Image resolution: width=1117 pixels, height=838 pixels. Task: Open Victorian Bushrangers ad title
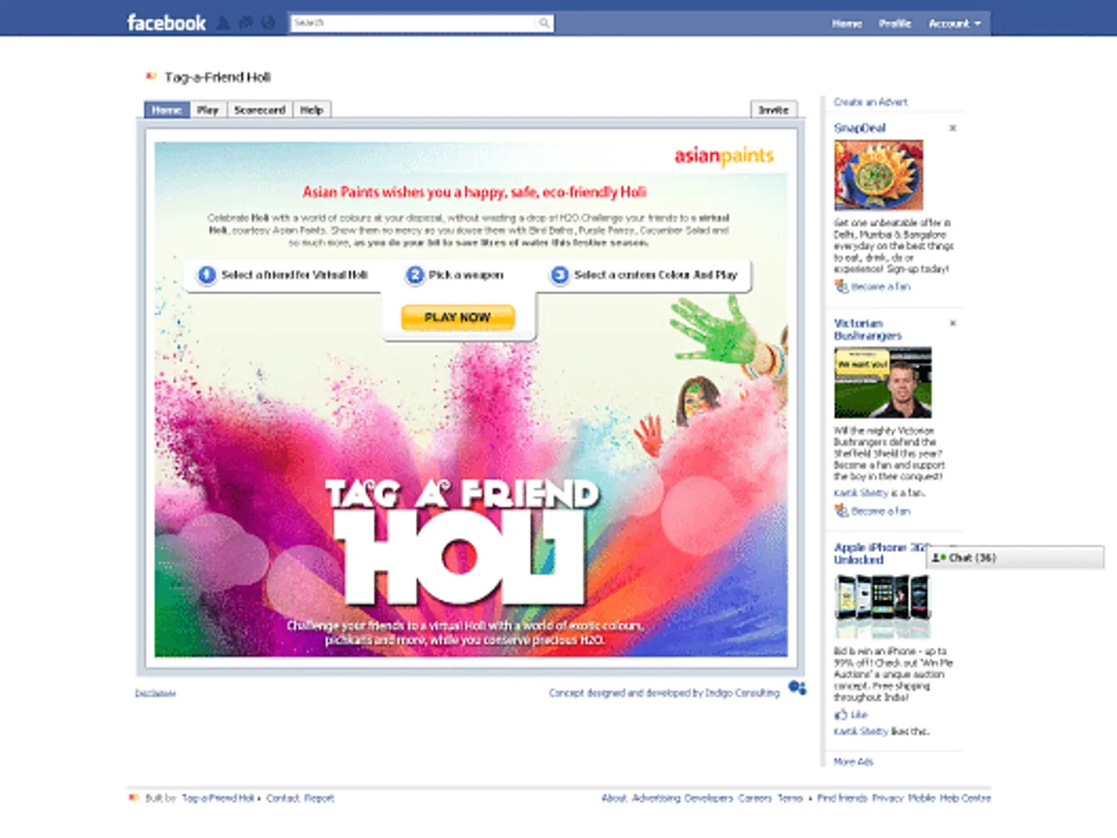pyautogui.click(x=867, y=329)
